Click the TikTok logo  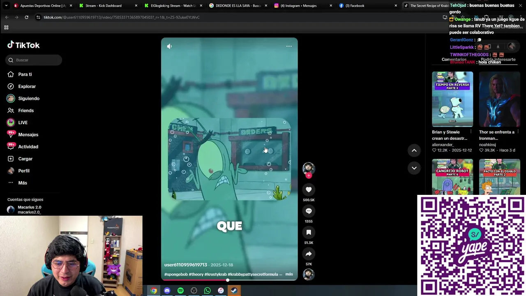tap(23, 45)
